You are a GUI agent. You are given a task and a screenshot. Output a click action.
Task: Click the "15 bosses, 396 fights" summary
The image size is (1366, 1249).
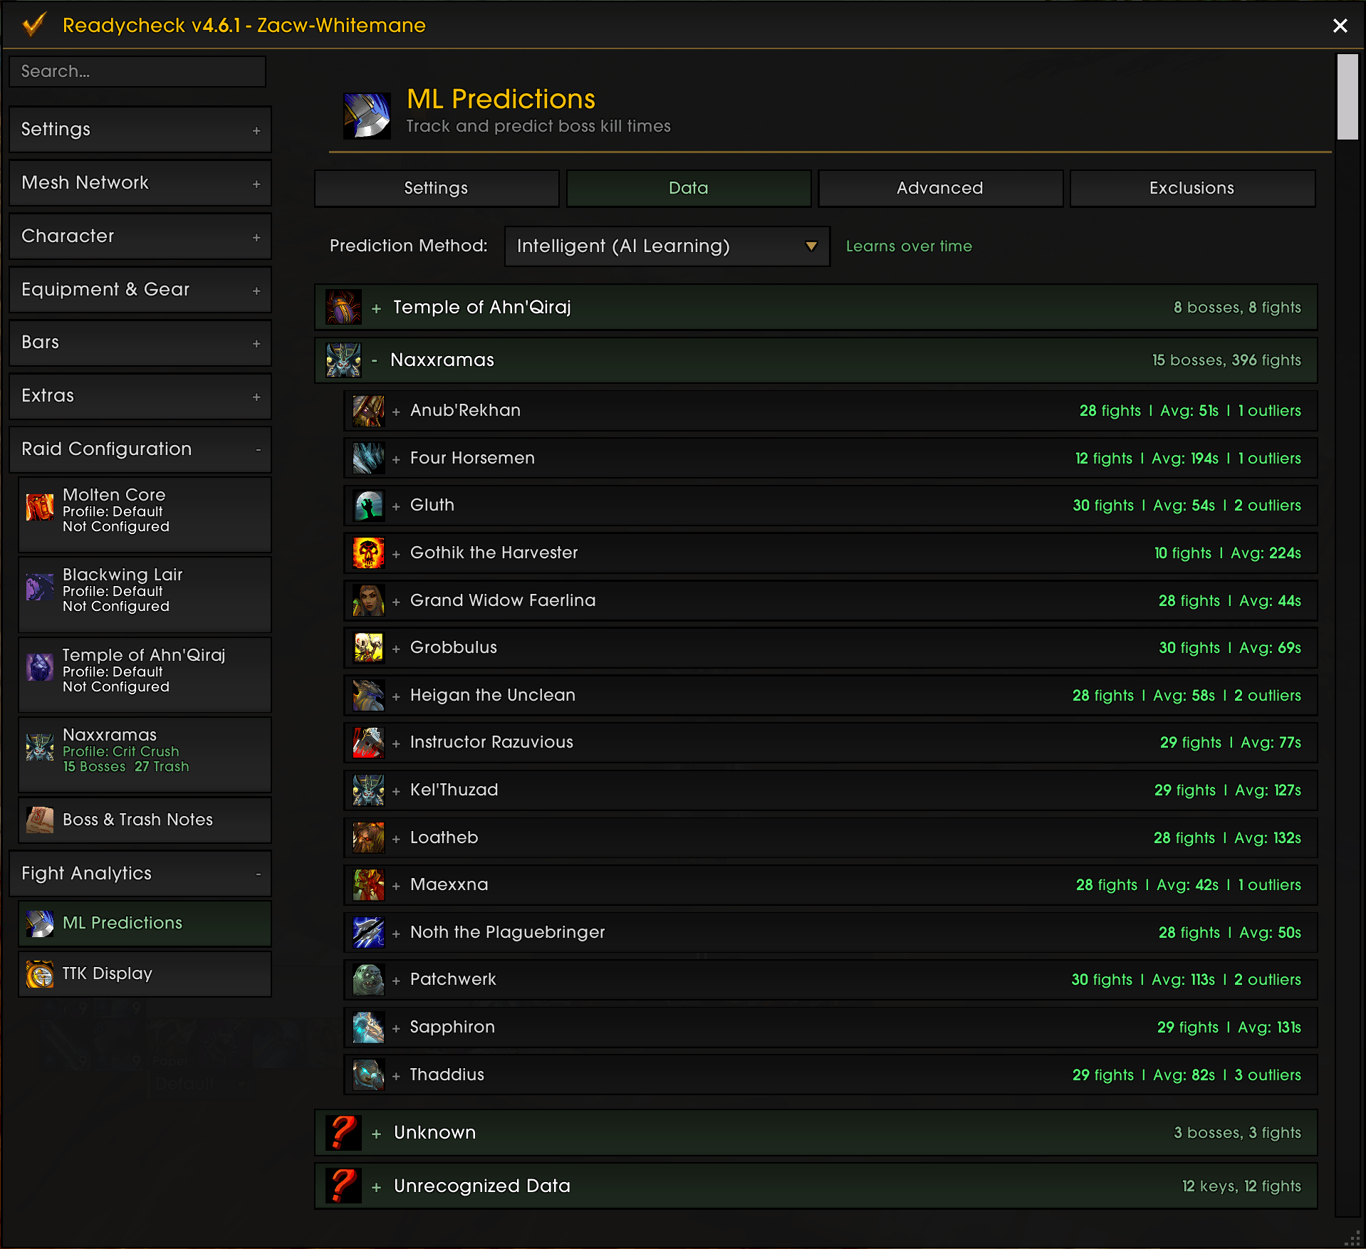pyautogui.click(x=1226, y=360)
